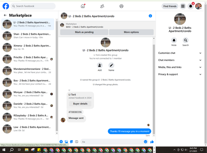The width and height of the screenshot is (207, 153).
Task: Select the Shan conversation
Action: coord(28,36)
